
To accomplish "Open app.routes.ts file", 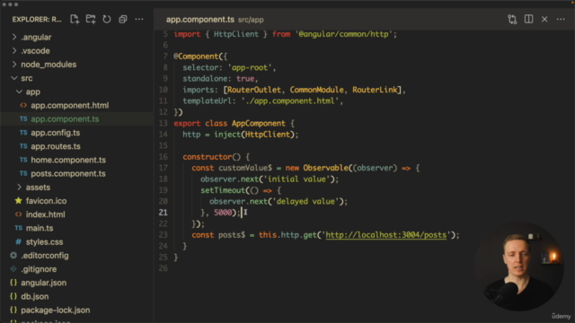I will [56, 146].
